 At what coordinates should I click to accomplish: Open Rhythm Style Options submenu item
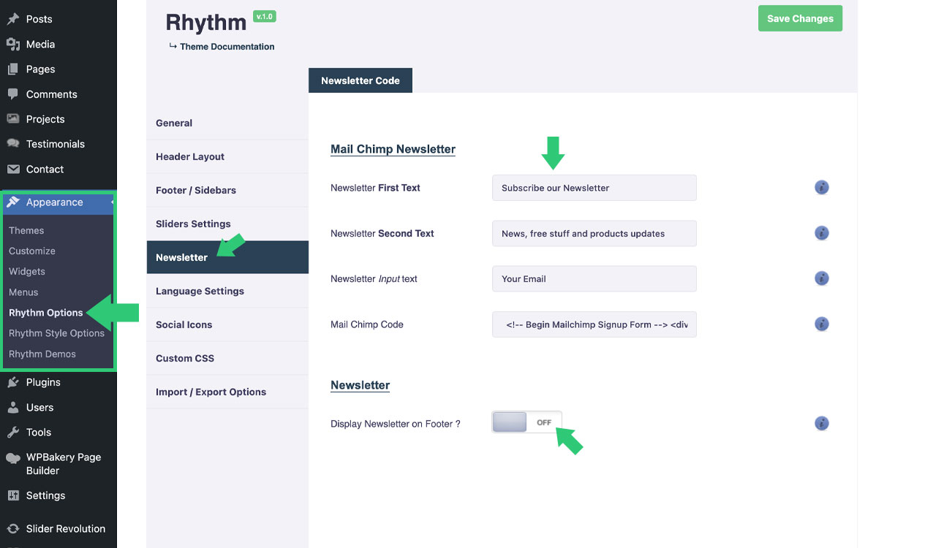coord(56,333)
